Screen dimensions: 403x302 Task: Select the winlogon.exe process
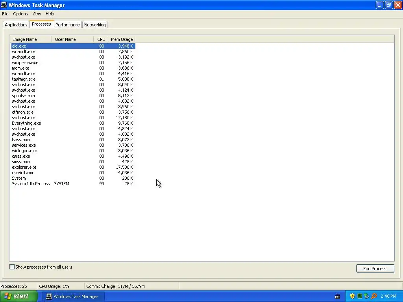pyautogui.click(x=73, y=151)
